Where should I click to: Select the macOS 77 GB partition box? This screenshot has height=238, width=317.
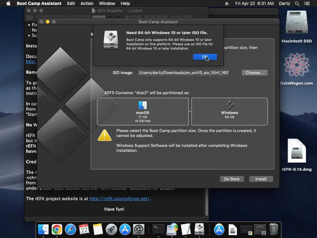143,112
